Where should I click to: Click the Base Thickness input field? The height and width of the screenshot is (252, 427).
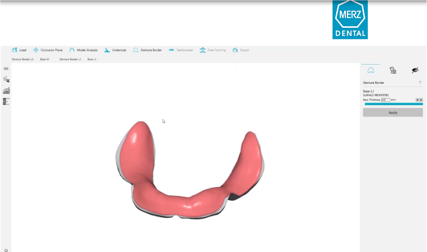[385, 100]
